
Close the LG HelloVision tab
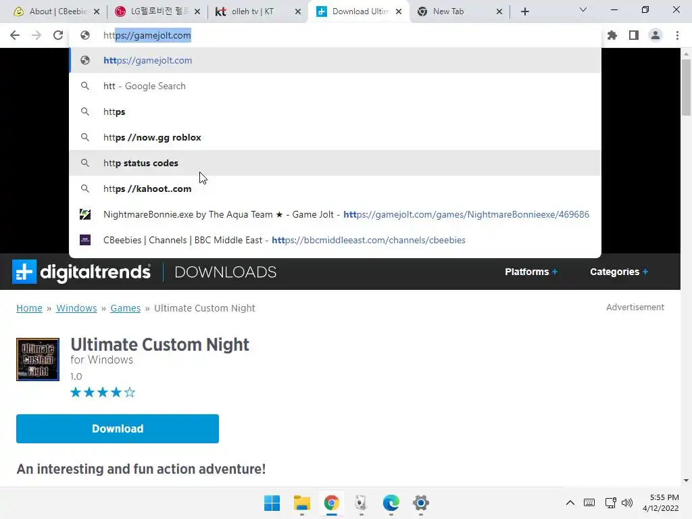click(197, 11)
